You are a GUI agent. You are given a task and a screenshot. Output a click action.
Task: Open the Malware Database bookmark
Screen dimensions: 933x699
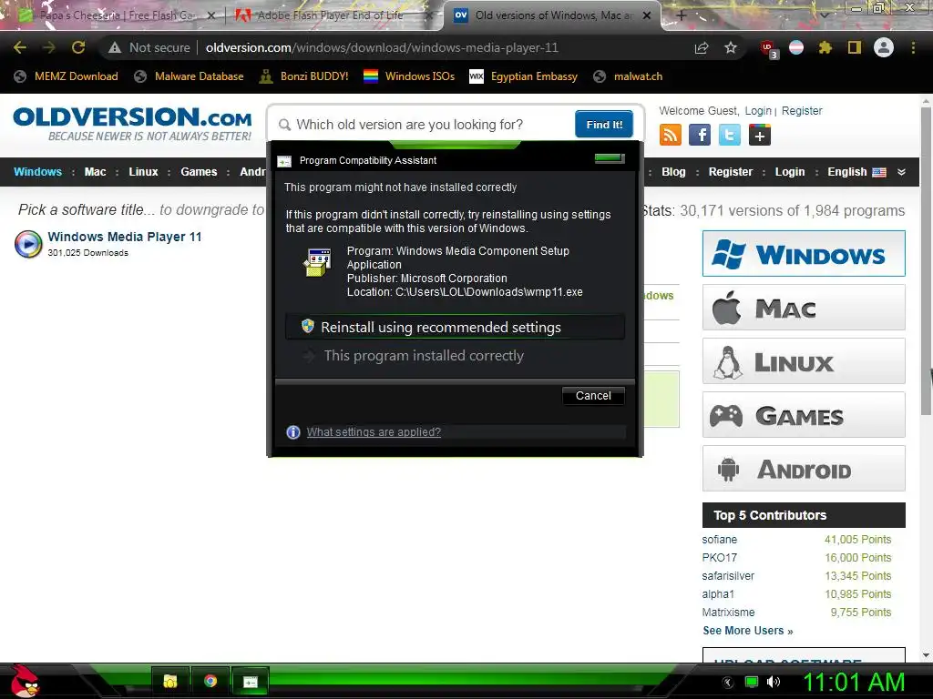pos(190,76)
